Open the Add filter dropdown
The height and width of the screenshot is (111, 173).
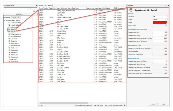pyautogui.click(x=20, y=14)
